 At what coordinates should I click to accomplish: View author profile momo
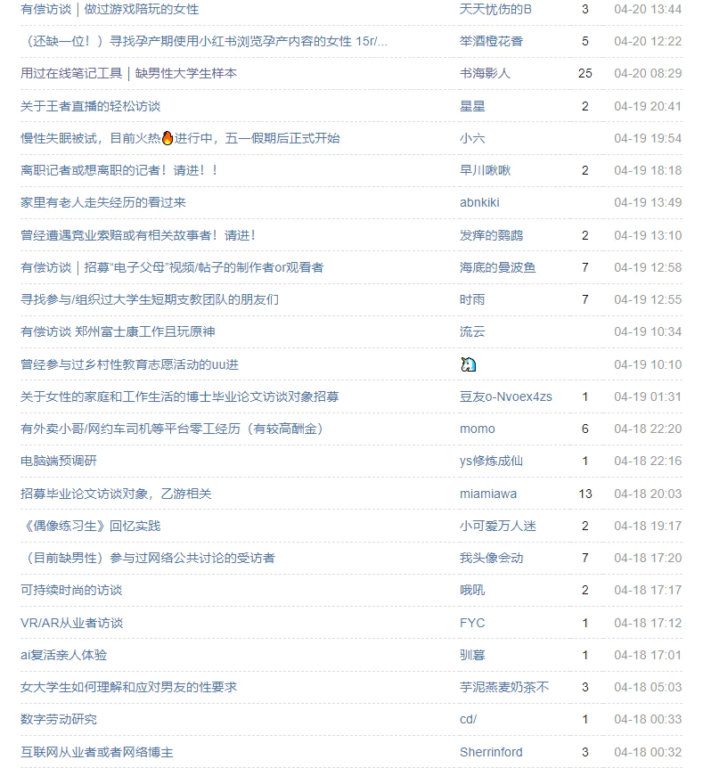click(x=478, y=429)
